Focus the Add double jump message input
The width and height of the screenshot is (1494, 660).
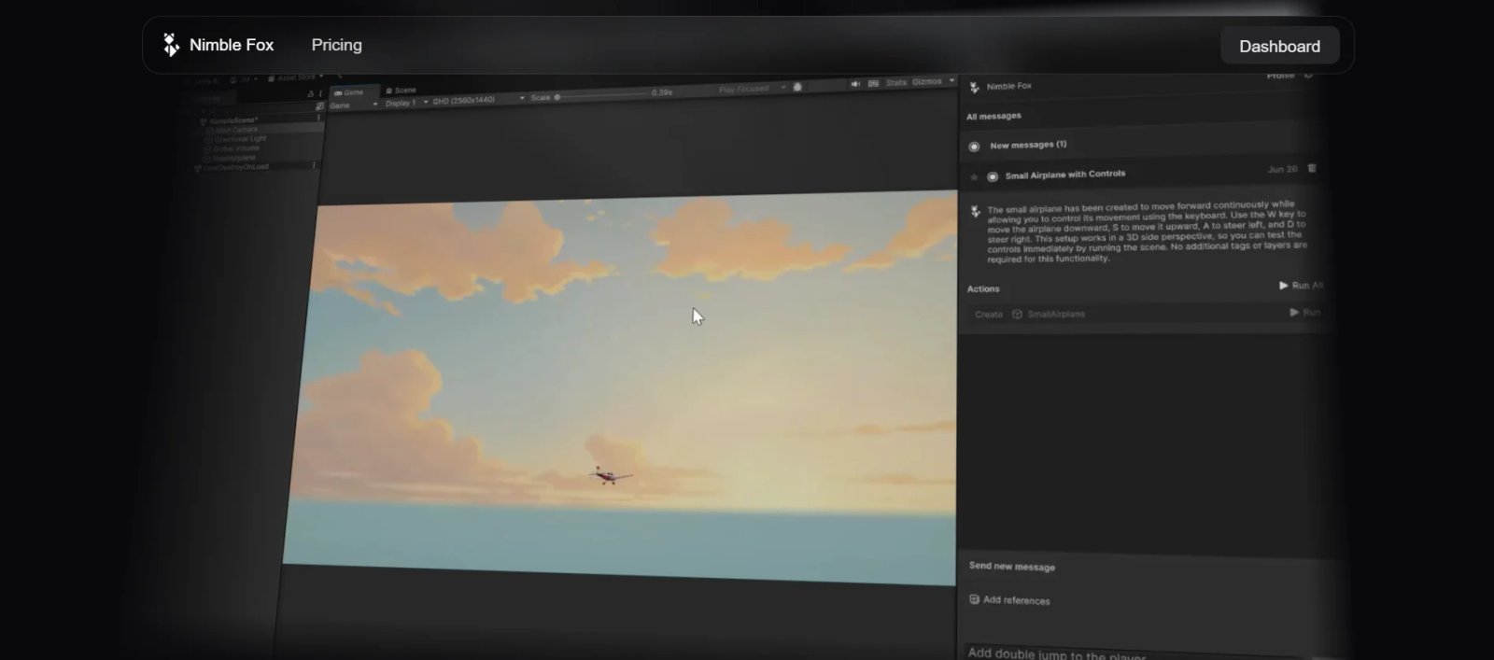point(1135,653)
